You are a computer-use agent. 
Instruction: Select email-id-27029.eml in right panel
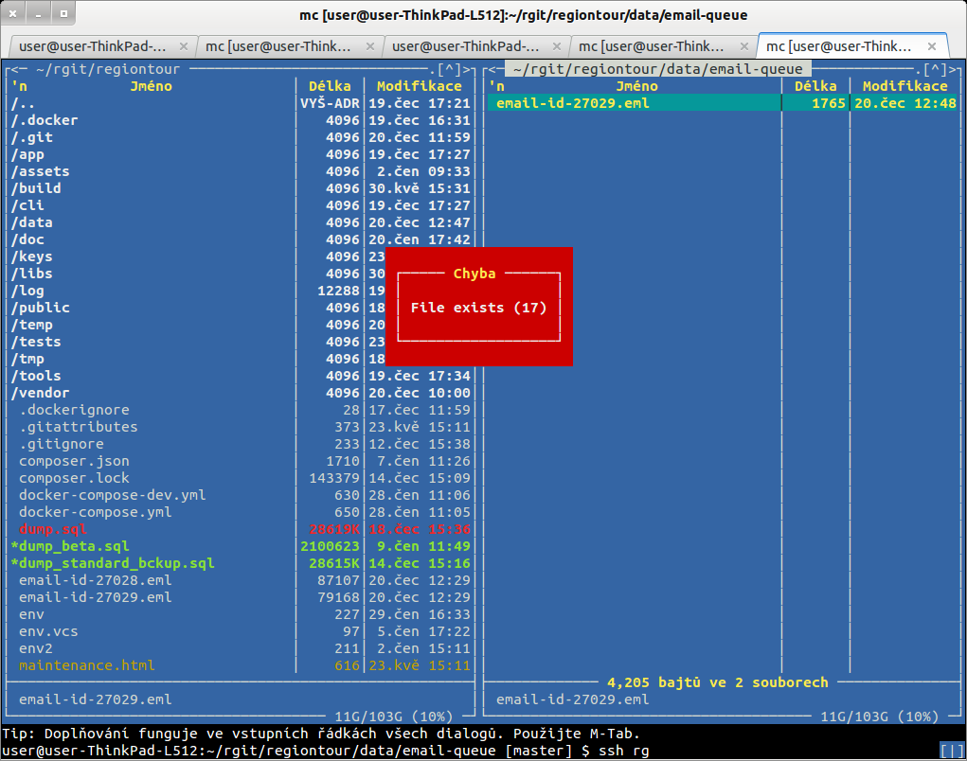[573, 103]
